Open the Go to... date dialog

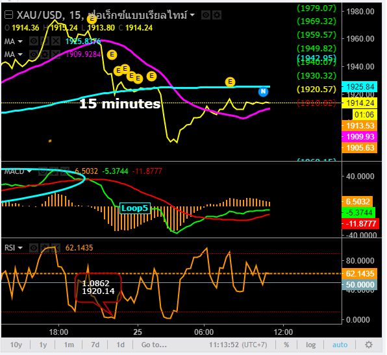[x=154, y=345]
